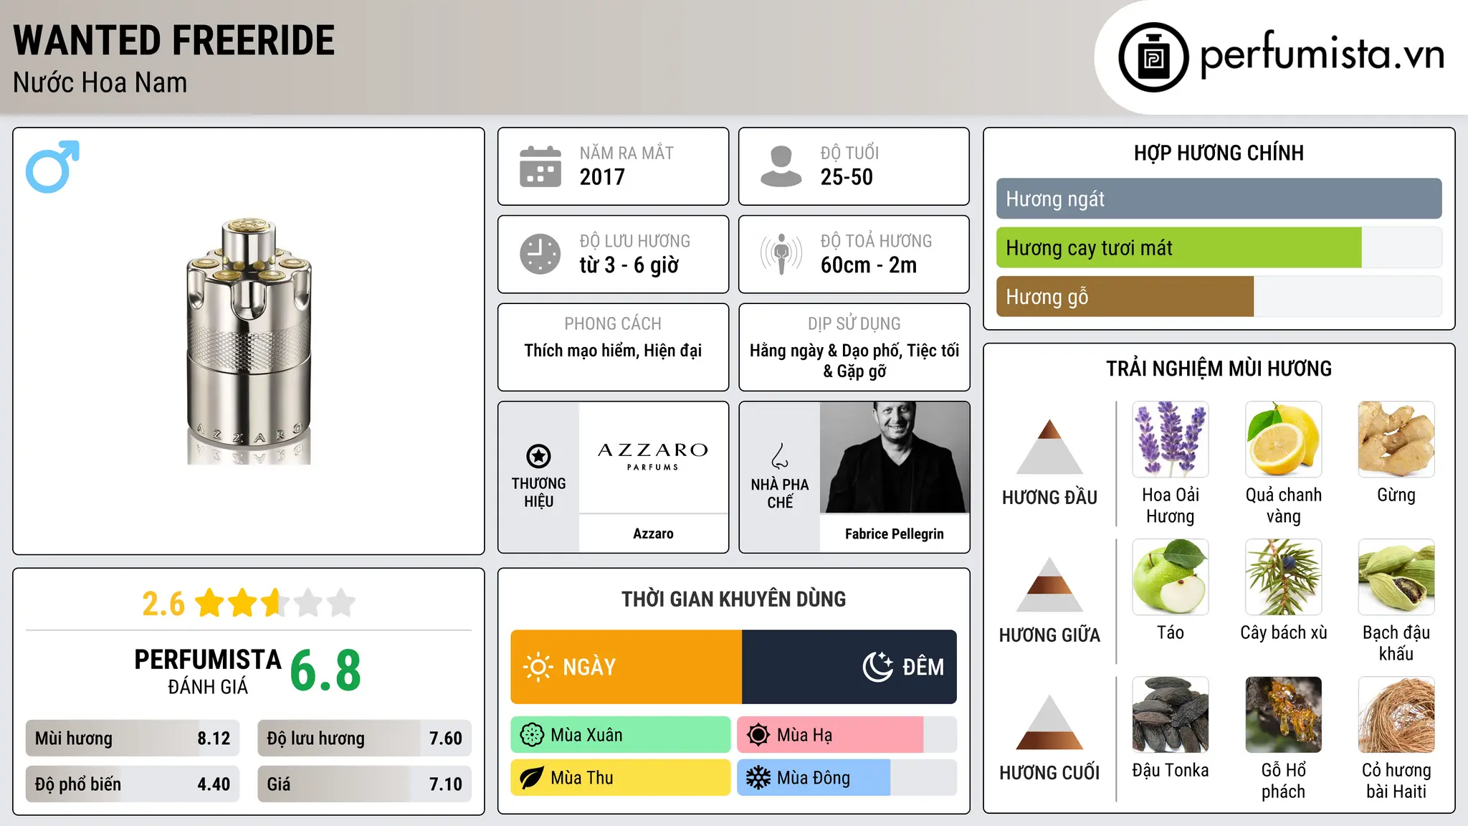Click the Giá score bar
Screen dimensions: 1468x826
[x=364, y=784]
